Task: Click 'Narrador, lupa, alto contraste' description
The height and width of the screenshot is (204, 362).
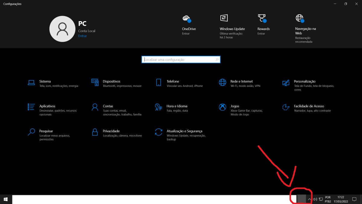Action: tap(313, 111)
